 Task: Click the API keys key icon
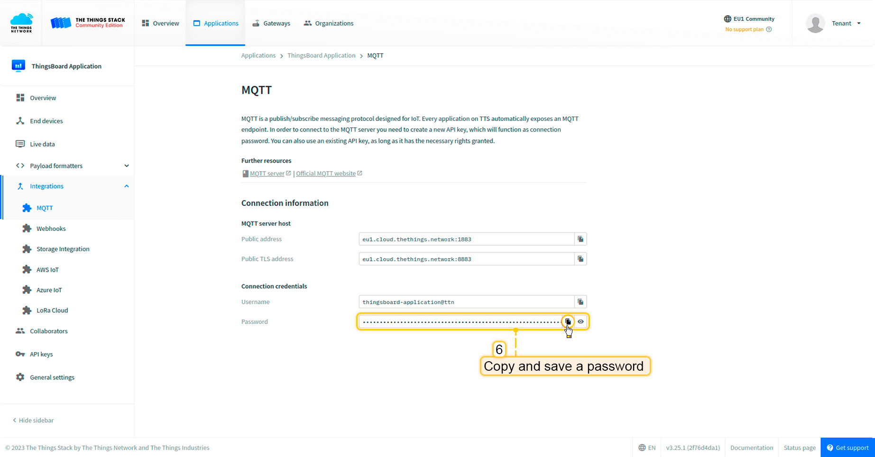[20, 354]
